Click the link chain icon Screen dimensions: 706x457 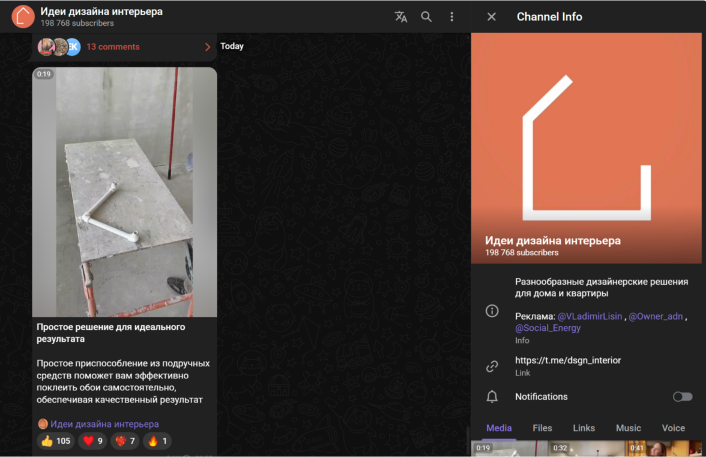(x=492, y=366)
